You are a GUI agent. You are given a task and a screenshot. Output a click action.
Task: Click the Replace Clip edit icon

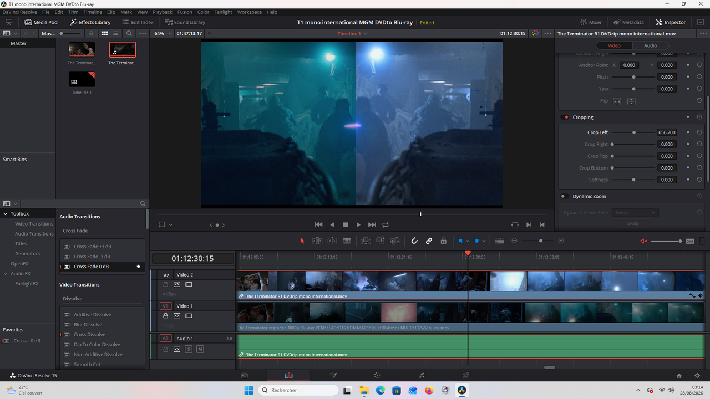[x=395, y=241]
